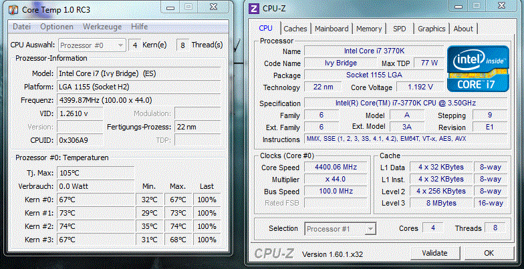Viewport: 524px width, 269px height.
Task: Click the Kern #3 maximum value 68°C
Action: tap(178, 240)
